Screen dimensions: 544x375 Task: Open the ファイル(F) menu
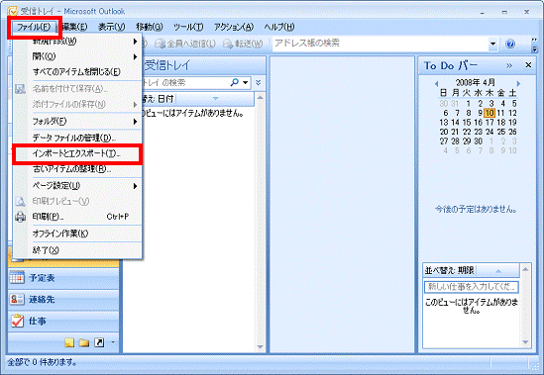[34, 27]
